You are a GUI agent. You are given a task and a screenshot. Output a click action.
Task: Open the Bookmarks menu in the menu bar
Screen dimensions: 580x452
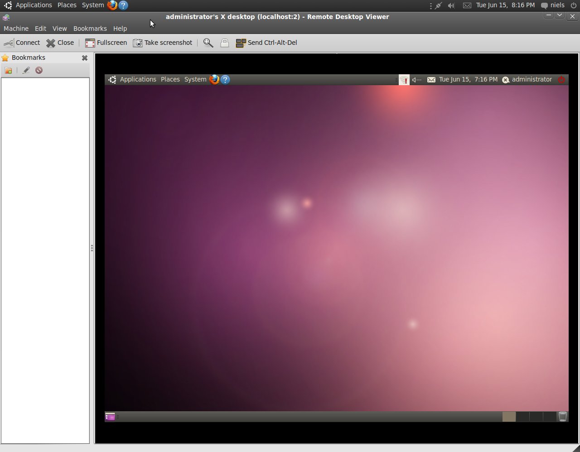(x=90, y=29)
